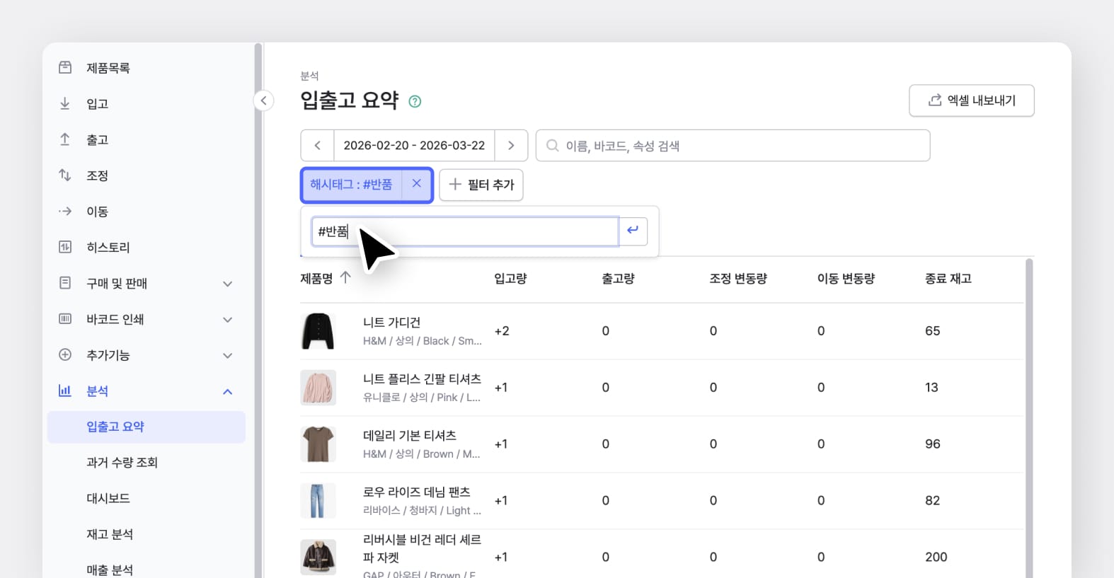Open the 로우 라이즈 데님 팬츠 thumbnail
Screen dimensions: 1114x578
(x=318, y=501)
